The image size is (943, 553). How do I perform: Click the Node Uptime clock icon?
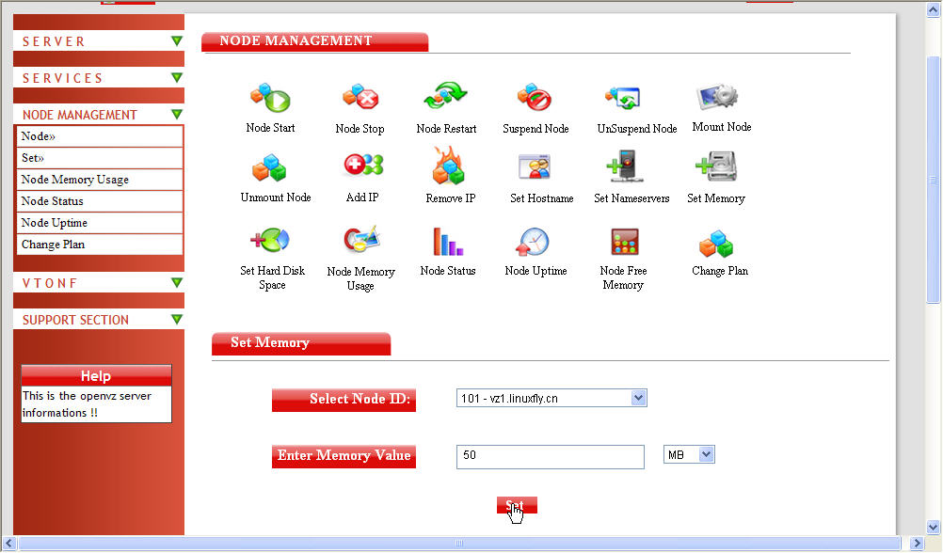click(533, 242)
